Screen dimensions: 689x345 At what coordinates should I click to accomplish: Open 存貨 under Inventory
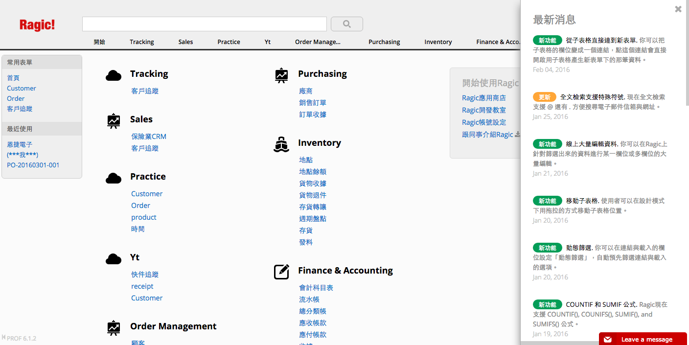tap(306, 230)
